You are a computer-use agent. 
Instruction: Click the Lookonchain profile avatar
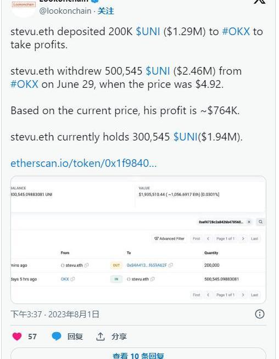24,7
